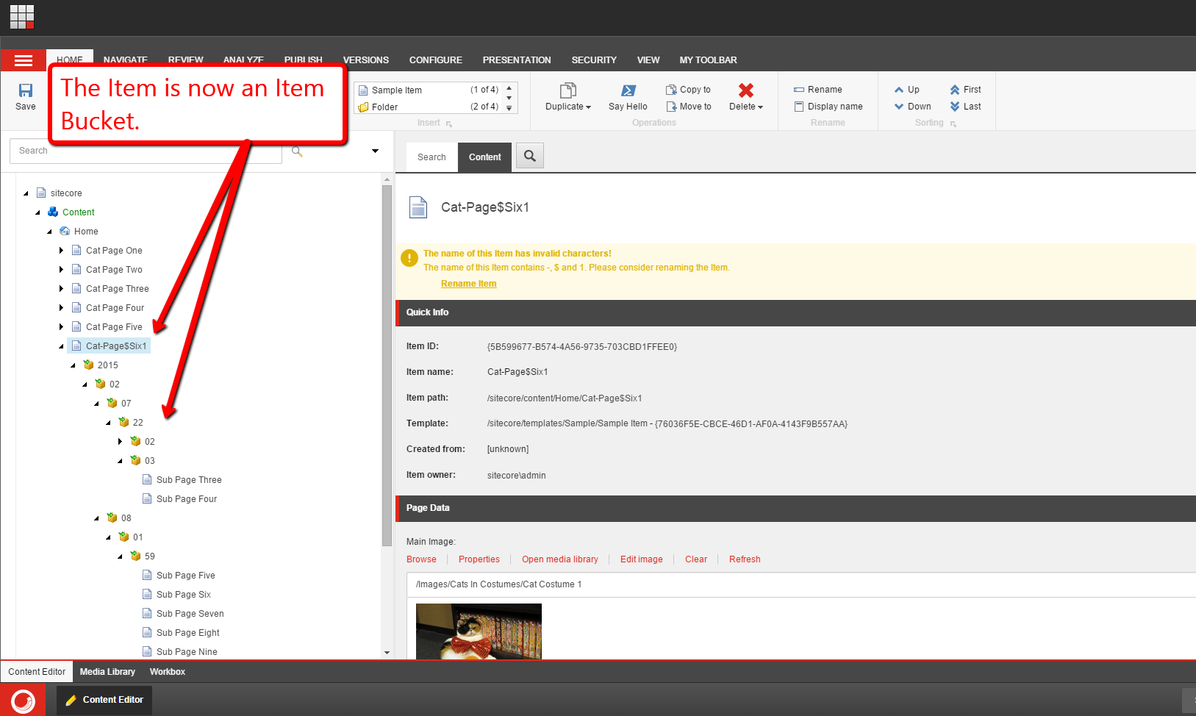Open the hamburger menu button

point(24,60)
